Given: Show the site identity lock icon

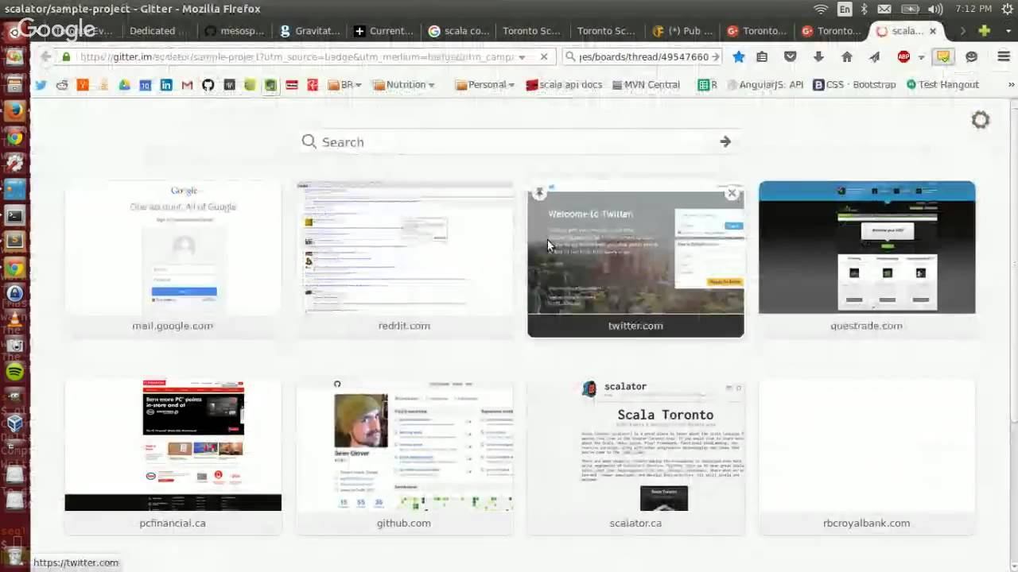Looking at the screenshot, I should pos(66,56).
